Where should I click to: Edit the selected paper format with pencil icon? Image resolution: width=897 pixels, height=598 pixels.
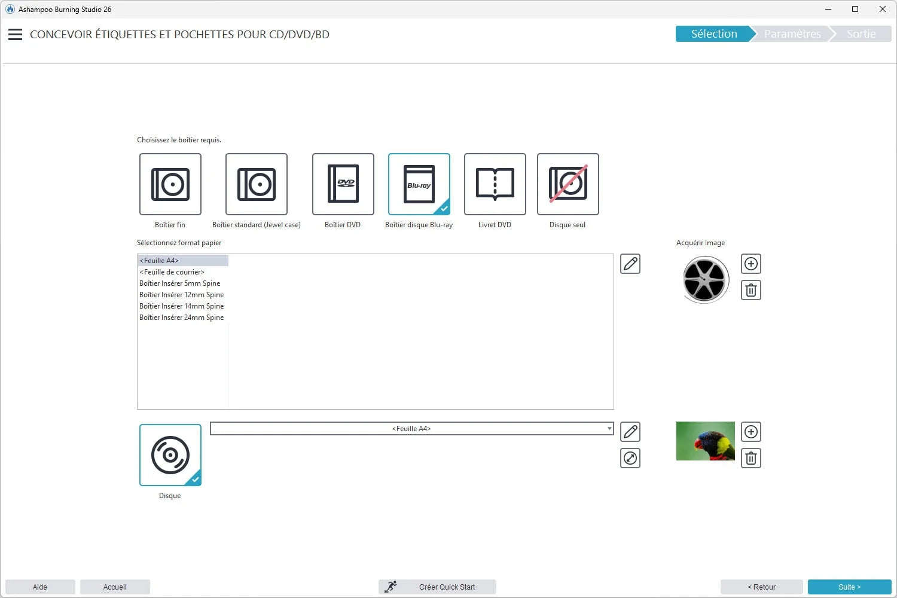pos(630,264)
